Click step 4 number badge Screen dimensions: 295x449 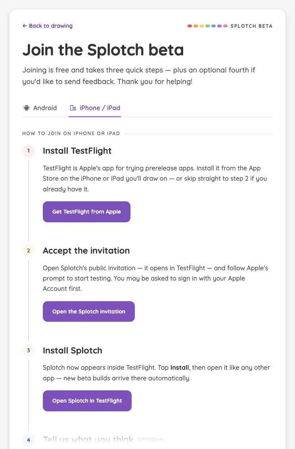[x=29, y=440]
